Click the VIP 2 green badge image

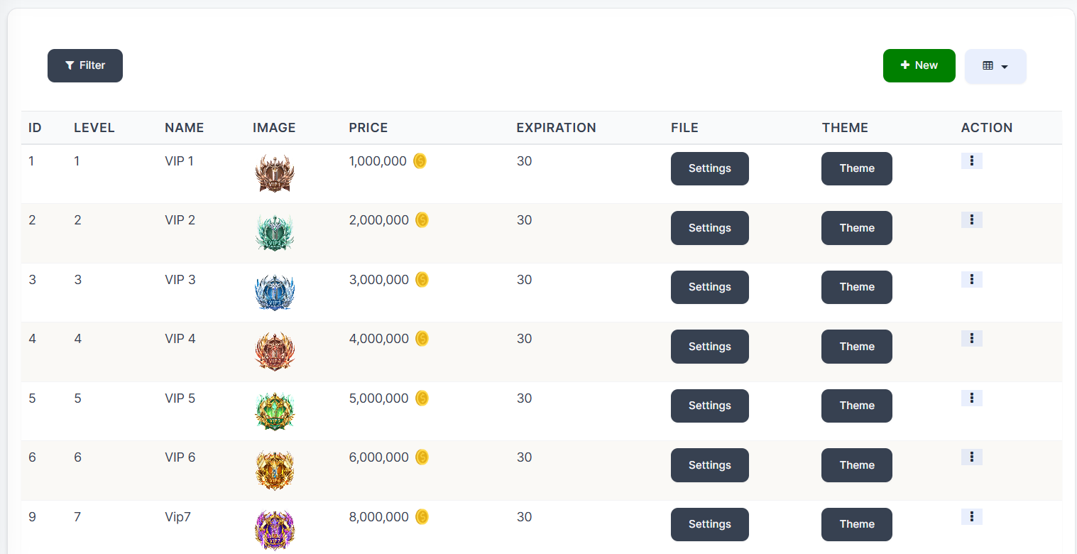(x=275, y=232)
